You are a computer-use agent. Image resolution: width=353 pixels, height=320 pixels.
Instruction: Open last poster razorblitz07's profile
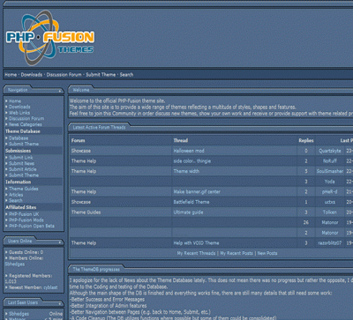click(330, 243)
